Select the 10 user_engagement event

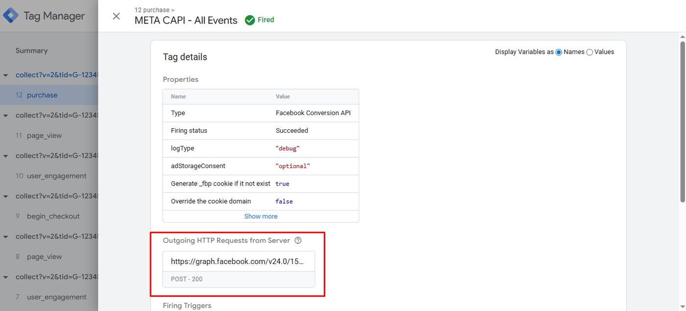pyautogui.click(x=49, y=176)
